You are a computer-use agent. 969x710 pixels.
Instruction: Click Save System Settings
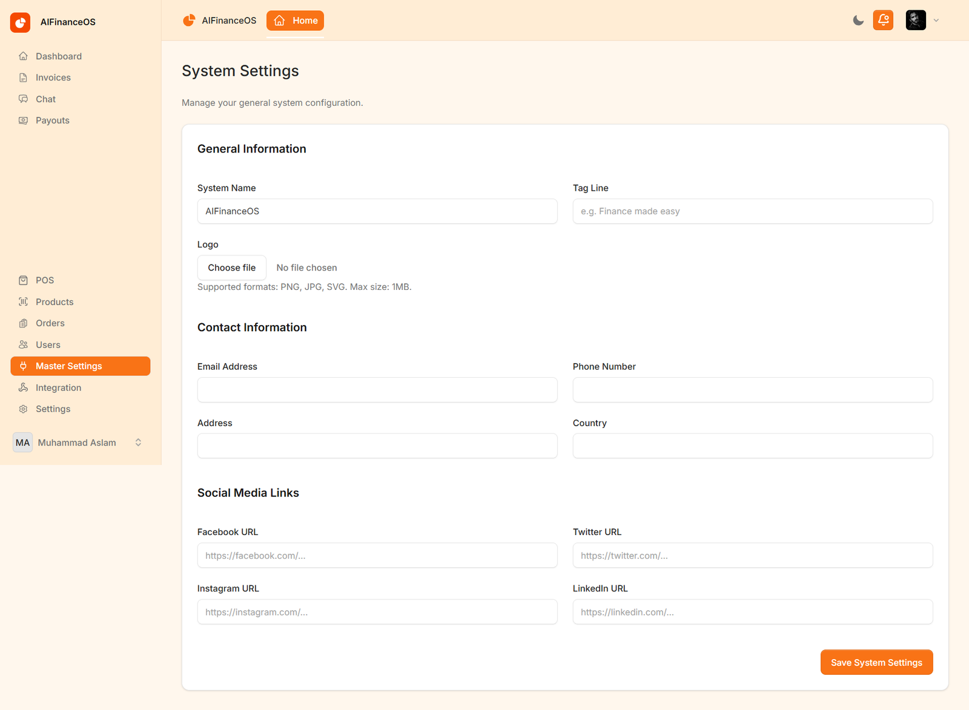[876, 663]
